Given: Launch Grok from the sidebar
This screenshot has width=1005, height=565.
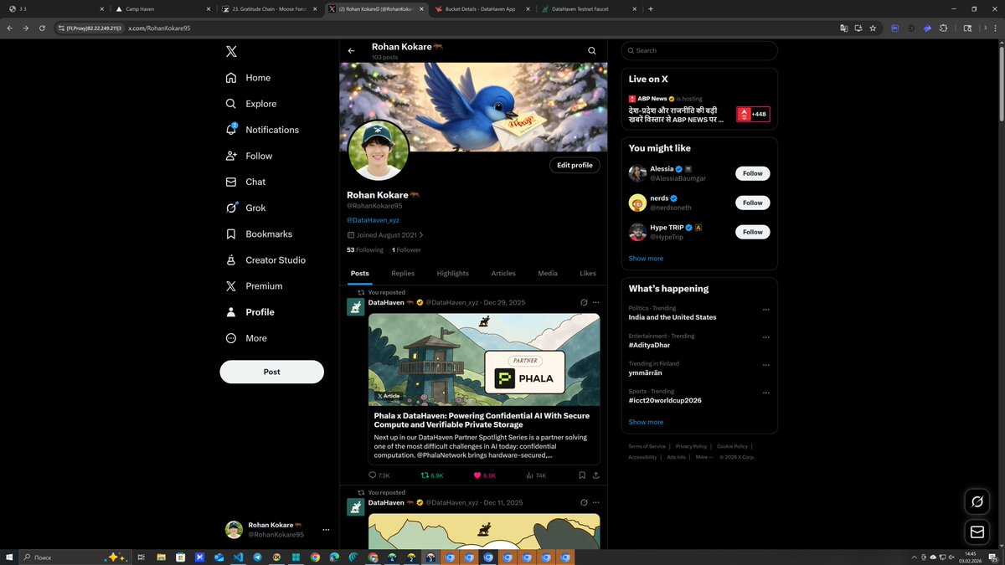Looking at the screenshot, I should click(246, 208).
